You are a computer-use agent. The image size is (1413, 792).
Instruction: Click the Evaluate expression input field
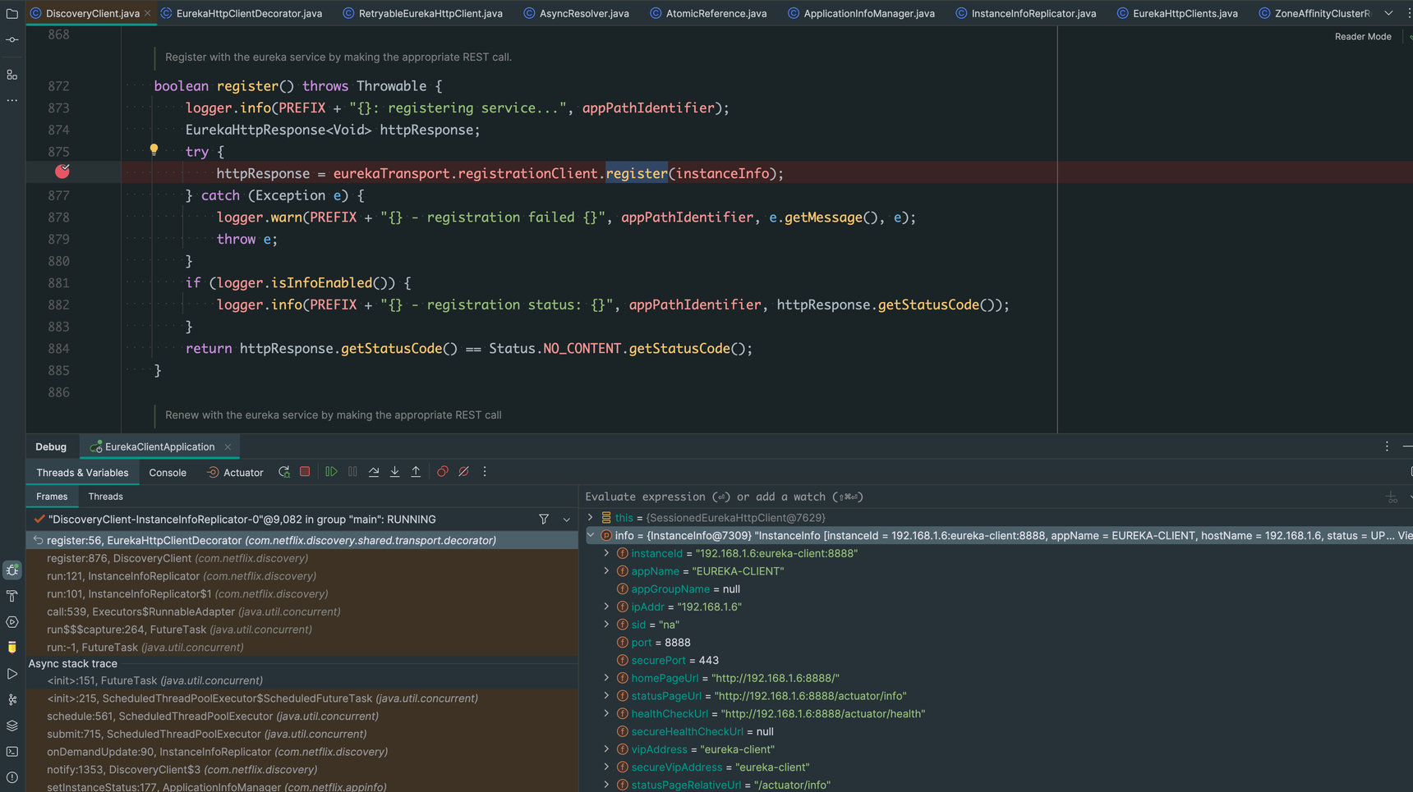pyautogui.click(x=982, y=497)
